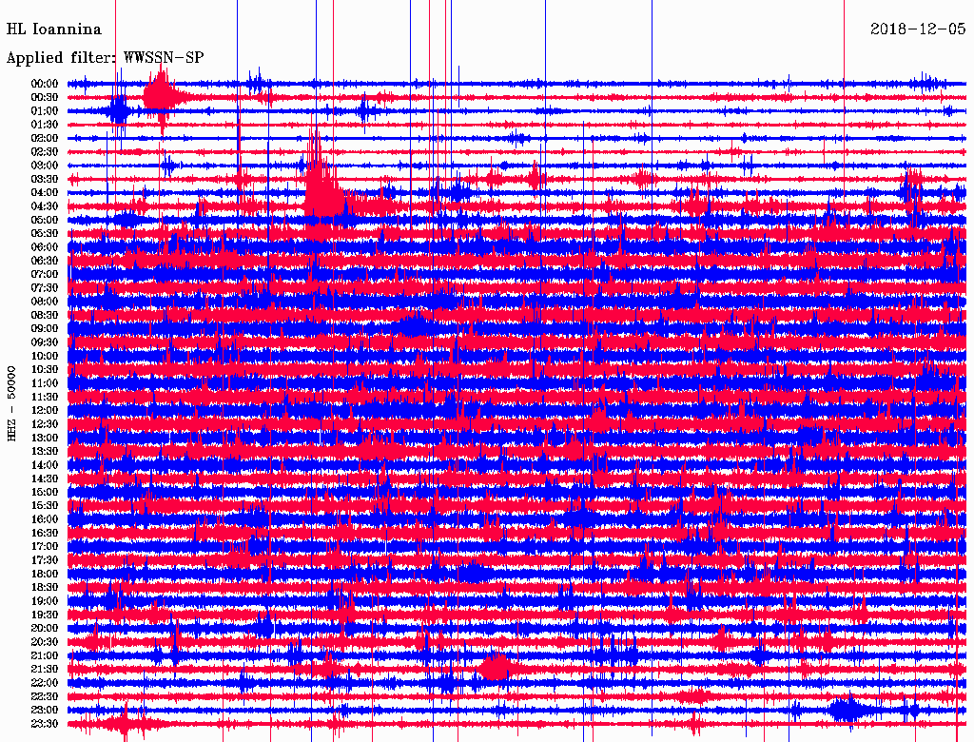Viewport: 974px width, 742px height.
Task: Select the 05:30 time row label
Action: [45, 234]
